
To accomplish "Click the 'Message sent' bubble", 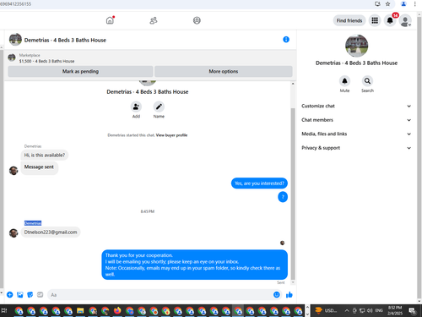I will pos(39,168).
